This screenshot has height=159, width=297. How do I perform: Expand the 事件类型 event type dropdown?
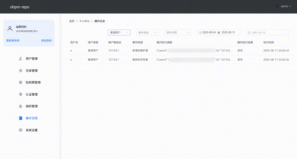147,33
